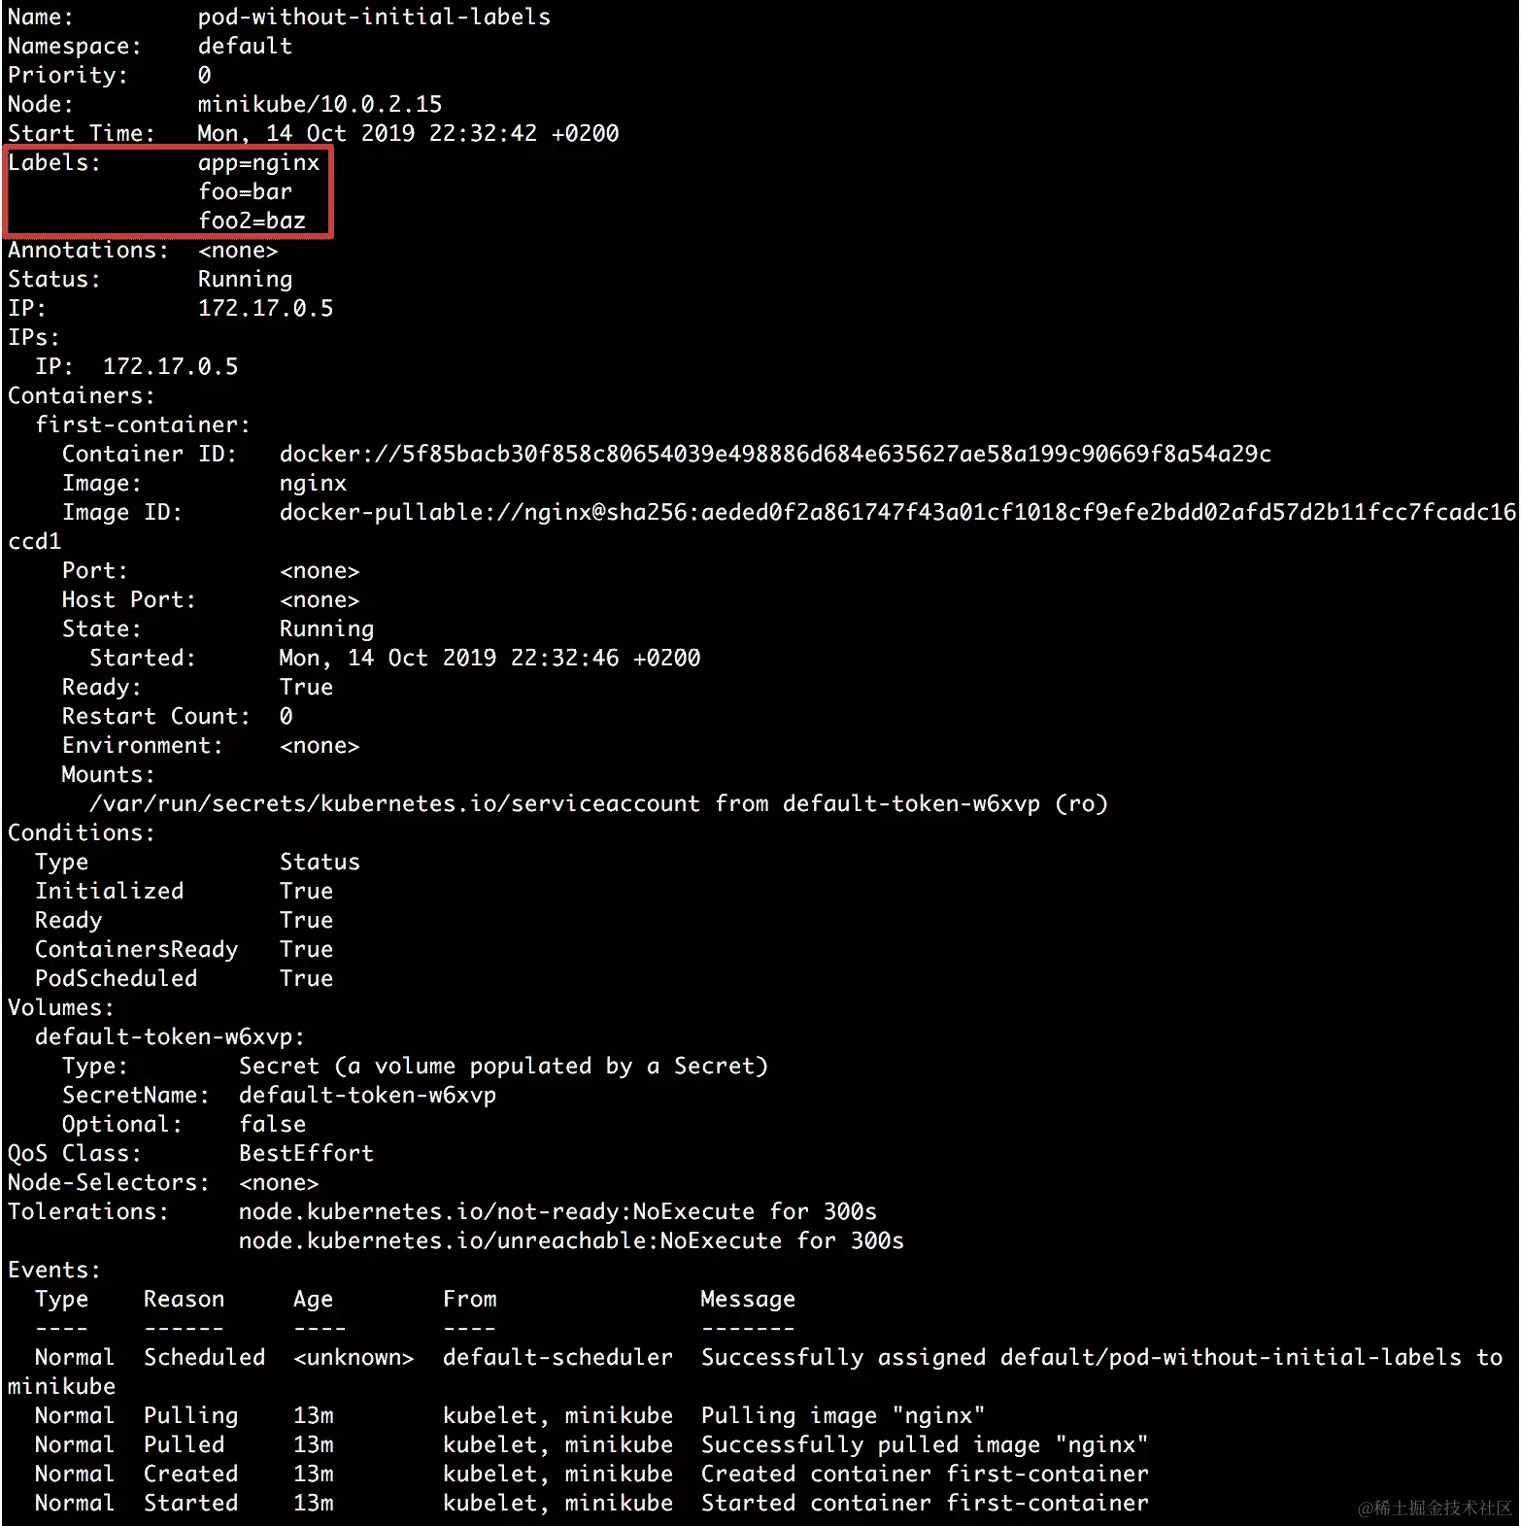Click the mount path '/var/run/secrets/kubernetes.io/serviceaccount'

394,804
